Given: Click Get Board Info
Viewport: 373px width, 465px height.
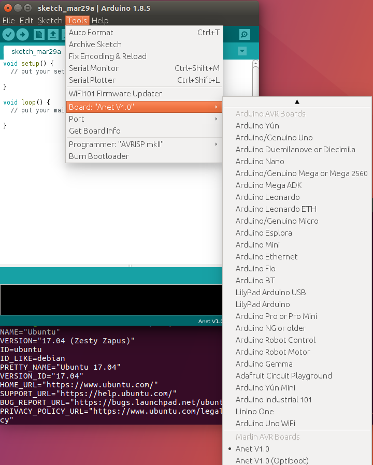Looking at the screenshot, I should (144, 131).
